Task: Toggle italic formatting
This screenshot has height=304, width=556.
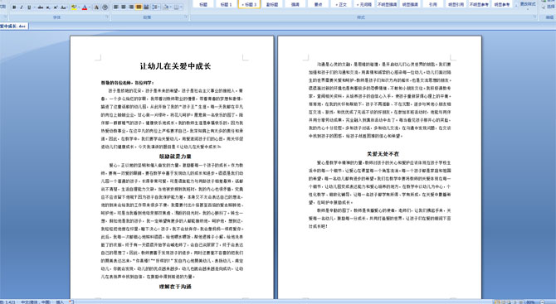Action: (22, 7)
